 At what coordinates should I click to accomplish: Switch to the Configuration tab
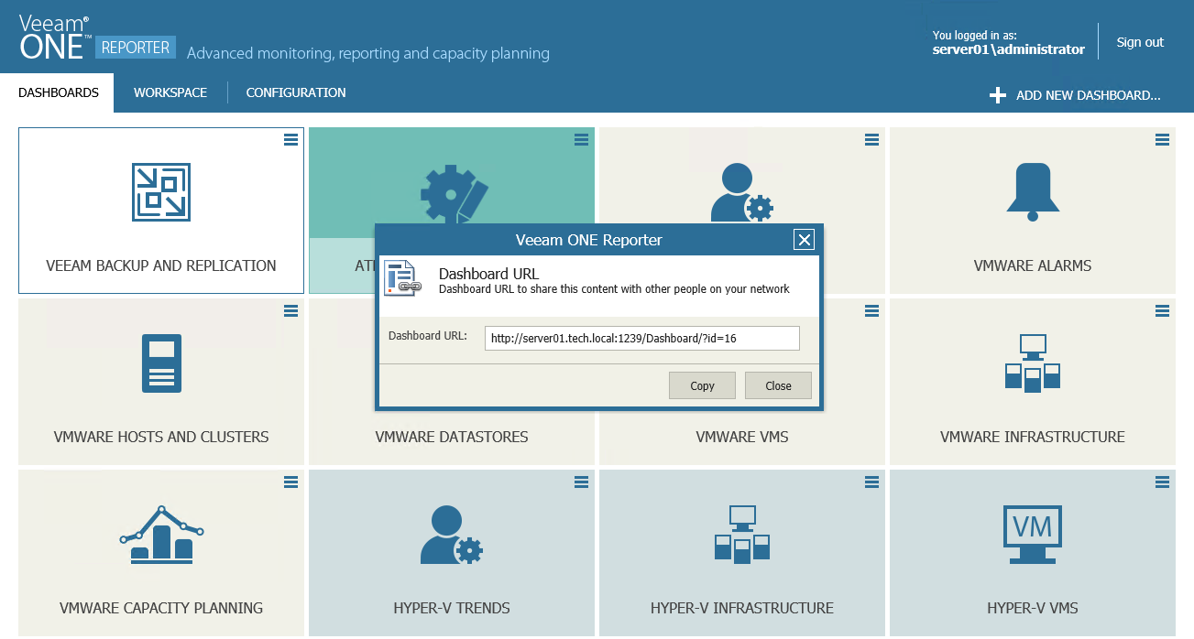(x=296, y=92)
